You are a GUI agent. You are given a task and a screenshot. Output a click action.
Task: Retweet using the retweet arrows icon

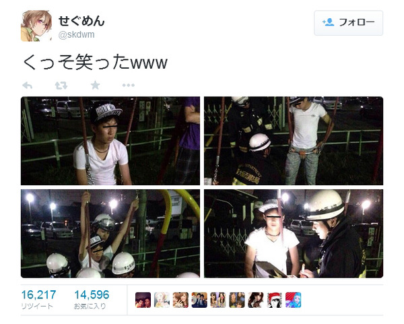[61, 86]
